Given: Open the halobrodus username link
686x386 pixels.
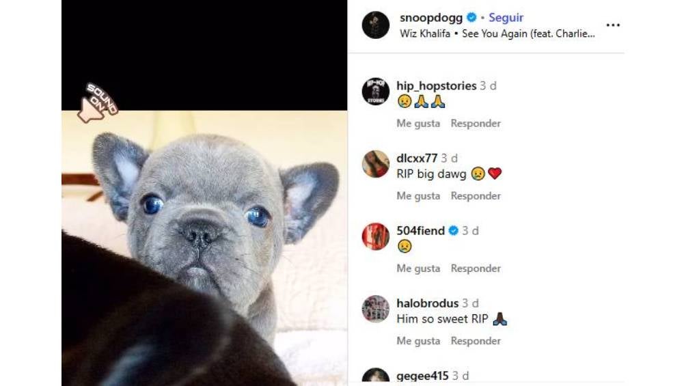Looking at the screenshot, I should tap(428, 303).
